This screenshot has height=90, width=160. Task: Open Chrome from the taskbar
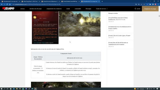tap(35, 89)
